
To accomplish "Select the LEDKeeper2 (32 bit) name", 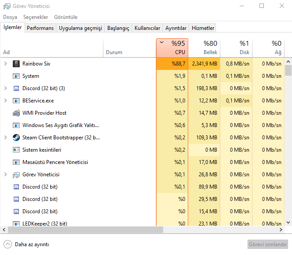I will (x=45, y=223).
